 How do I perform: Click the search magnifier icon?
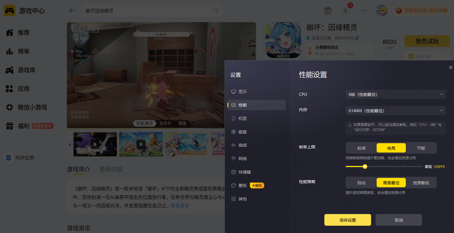[x=216, y=11]
